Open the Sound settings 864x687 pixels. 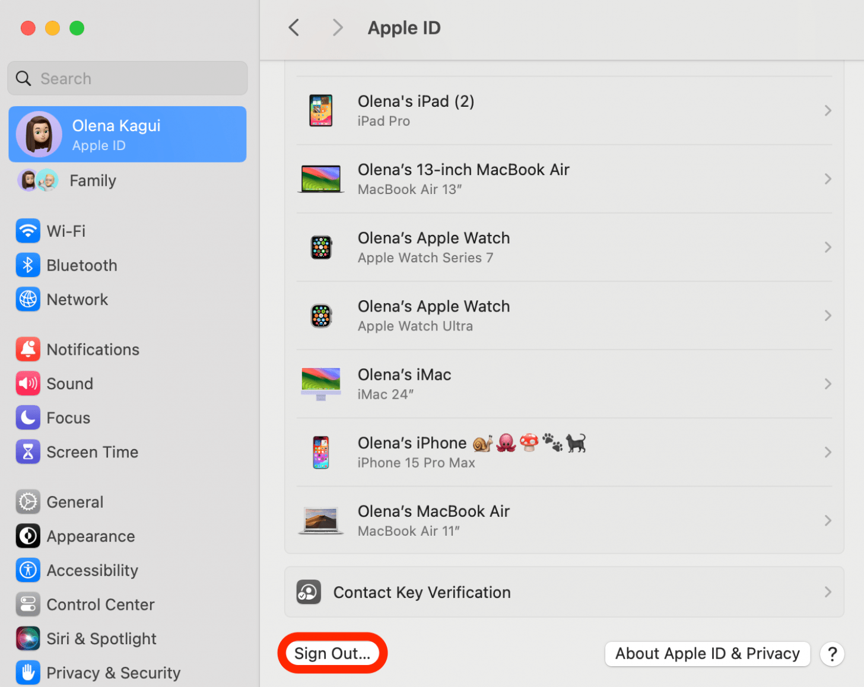click(x=70, y=383)
